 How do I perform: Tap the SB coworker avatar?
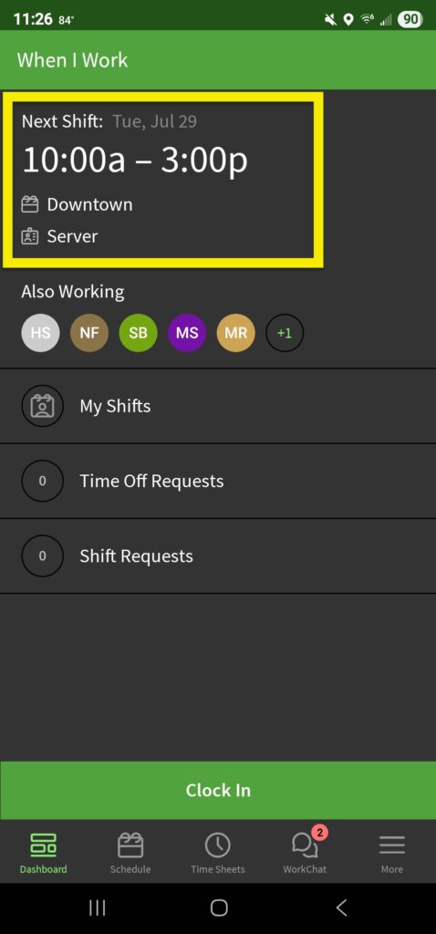[138, 332]
